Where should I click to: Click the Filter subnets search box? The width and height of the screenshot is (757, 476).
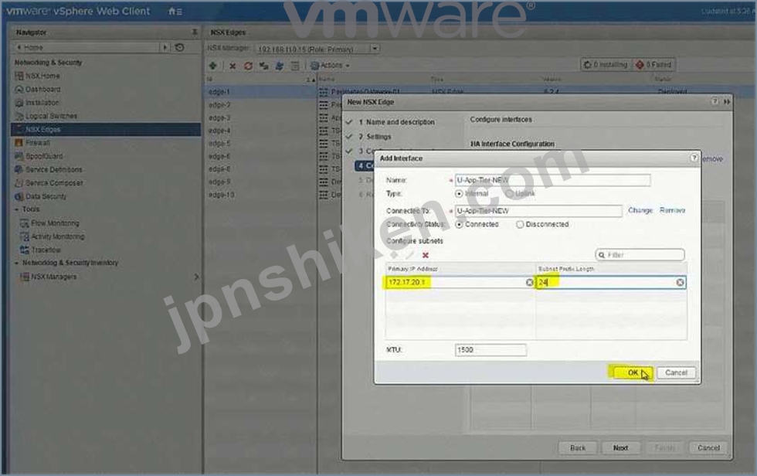(640, 255)
